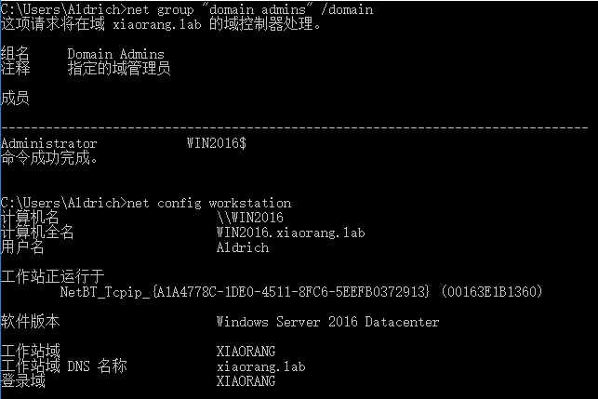Click the MAC address '(00163E1B1360)'
The width and height of the screenshot is (598, 399).
(x=492, y=292)
